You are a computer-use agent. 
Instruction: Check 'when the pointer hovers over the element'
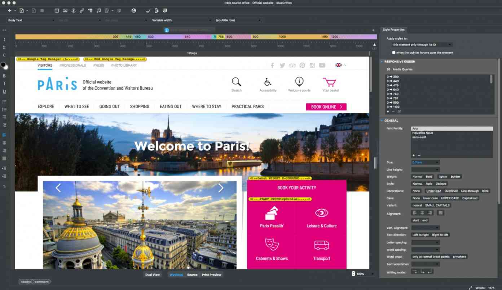point(394,52)
